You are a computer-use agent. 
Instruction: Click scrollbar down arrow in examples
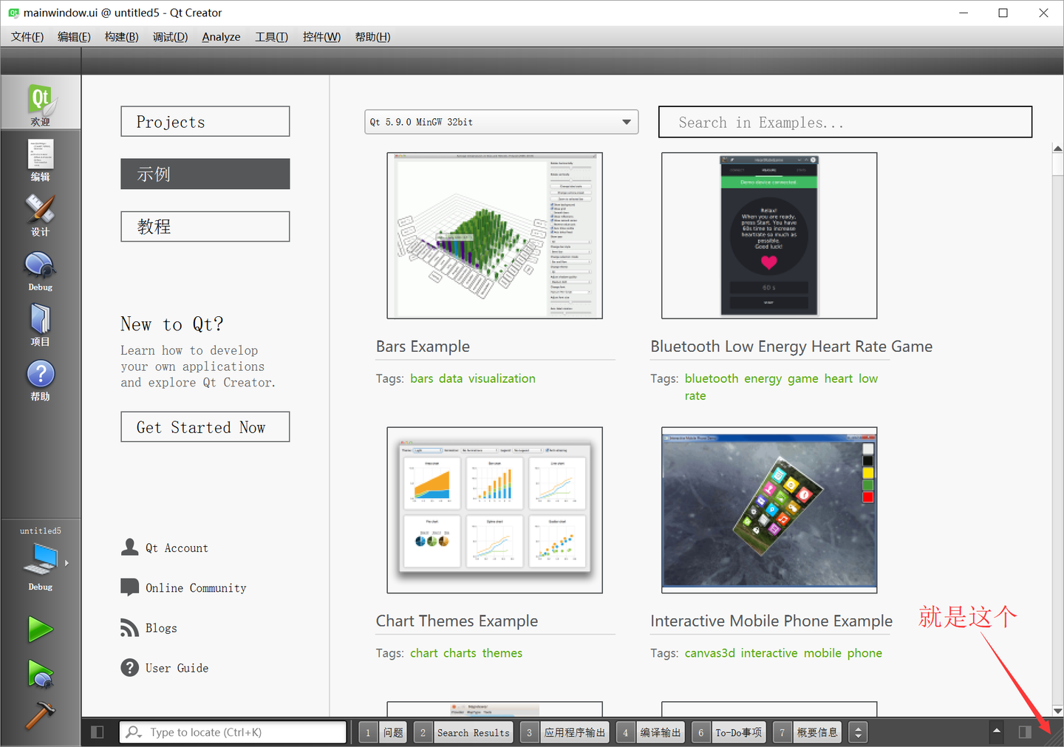click(x=1058, y=711)
